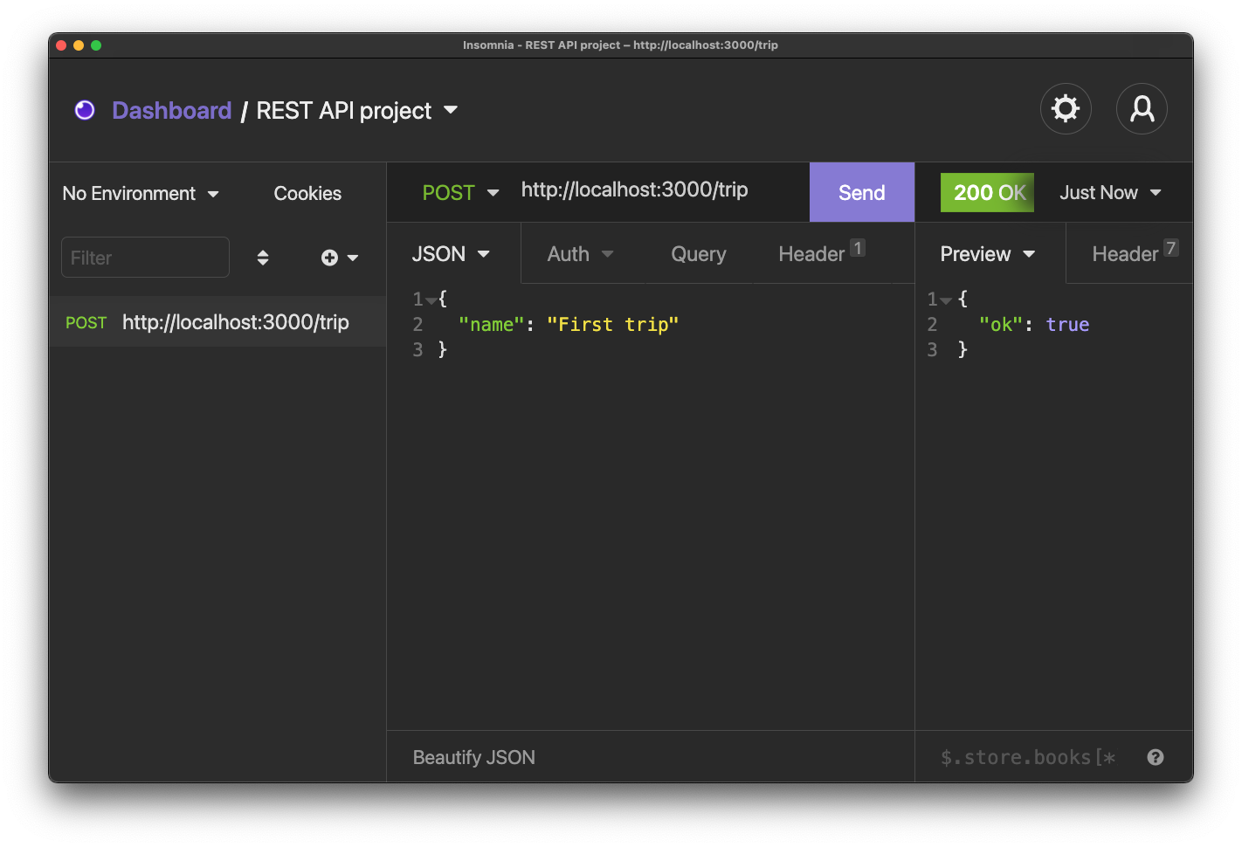Click the Send button
Viewport: 1242px width, 847px height.
(x=861, y=193)
